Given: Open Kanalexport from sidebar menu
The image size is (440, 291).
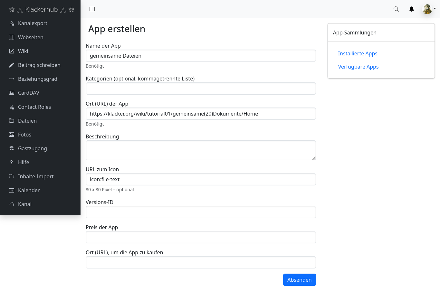Looking at the screenshot, I should [x=33, y=23].
